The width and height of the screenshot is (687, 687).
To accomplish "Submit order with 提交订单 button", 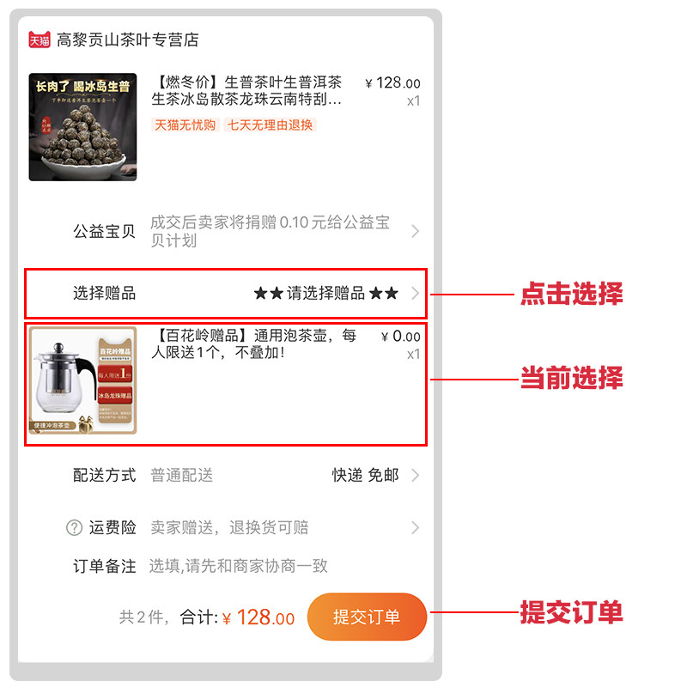I will (367, 617).
